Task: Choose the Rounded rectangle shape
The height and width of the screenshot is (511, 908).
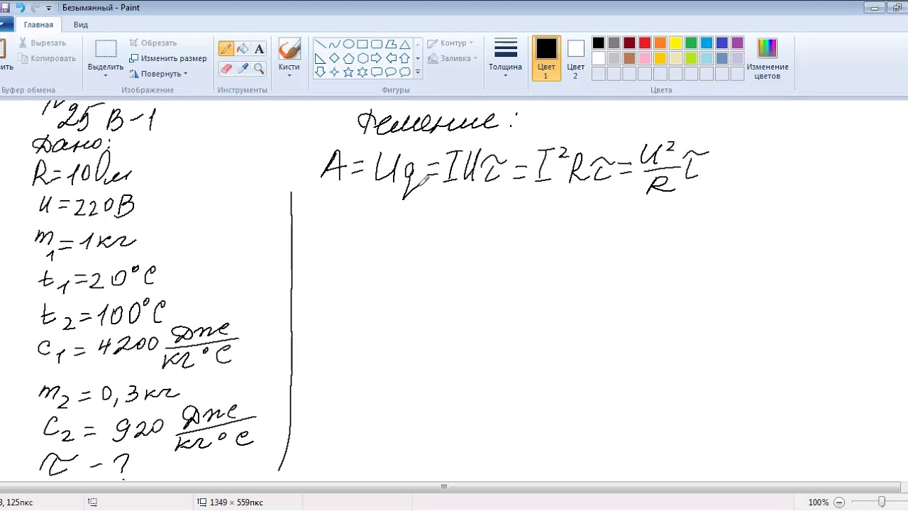Action: tap(377, 44)
